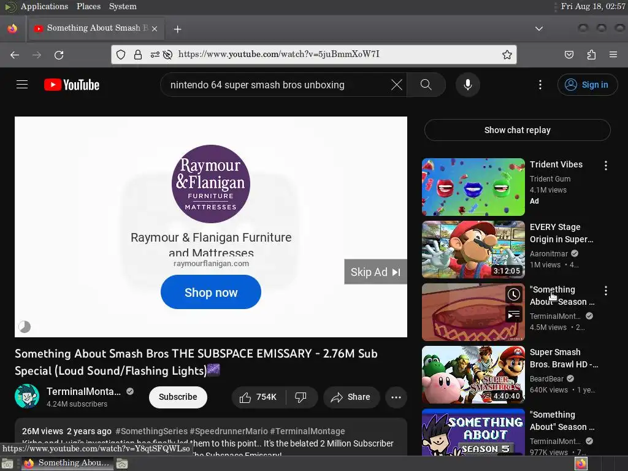The width and height of the screenshot is (628, 471).
Task: Go to YouTube home via logo
Action: 72,85
